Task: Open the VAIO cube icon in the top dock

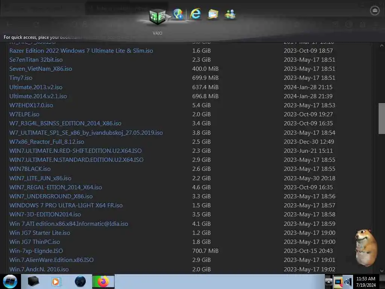Action: pos(158,17)
